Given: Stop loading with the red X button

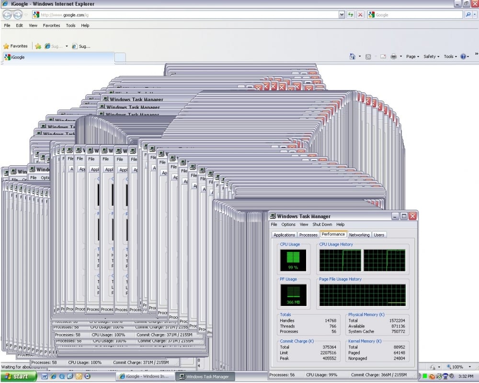Looking at the screenshot, I should pos(361,15).
